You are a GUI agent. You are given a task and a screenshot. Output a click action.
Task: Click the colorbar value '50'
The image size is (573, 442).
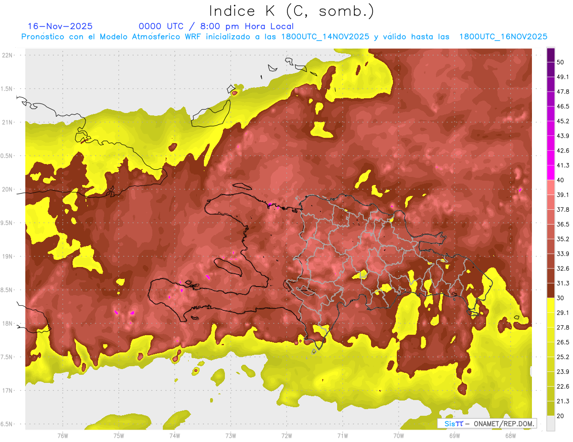click(x=561, y=62)
